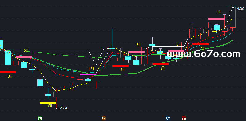Image resolution: width=246 pixels, height=121 pixels.
Task: Click the blue 财 marker icon
Action: coord(168,118)
